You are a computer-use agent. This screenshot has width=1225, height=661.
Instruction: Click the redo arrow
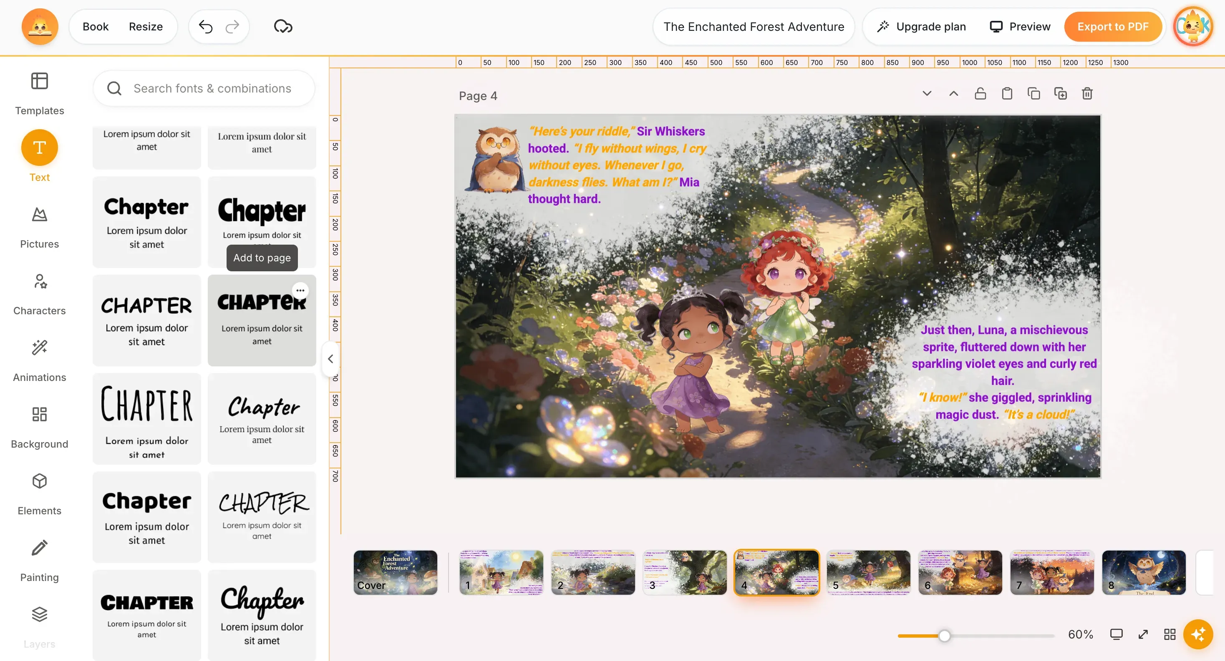(232, 27)
